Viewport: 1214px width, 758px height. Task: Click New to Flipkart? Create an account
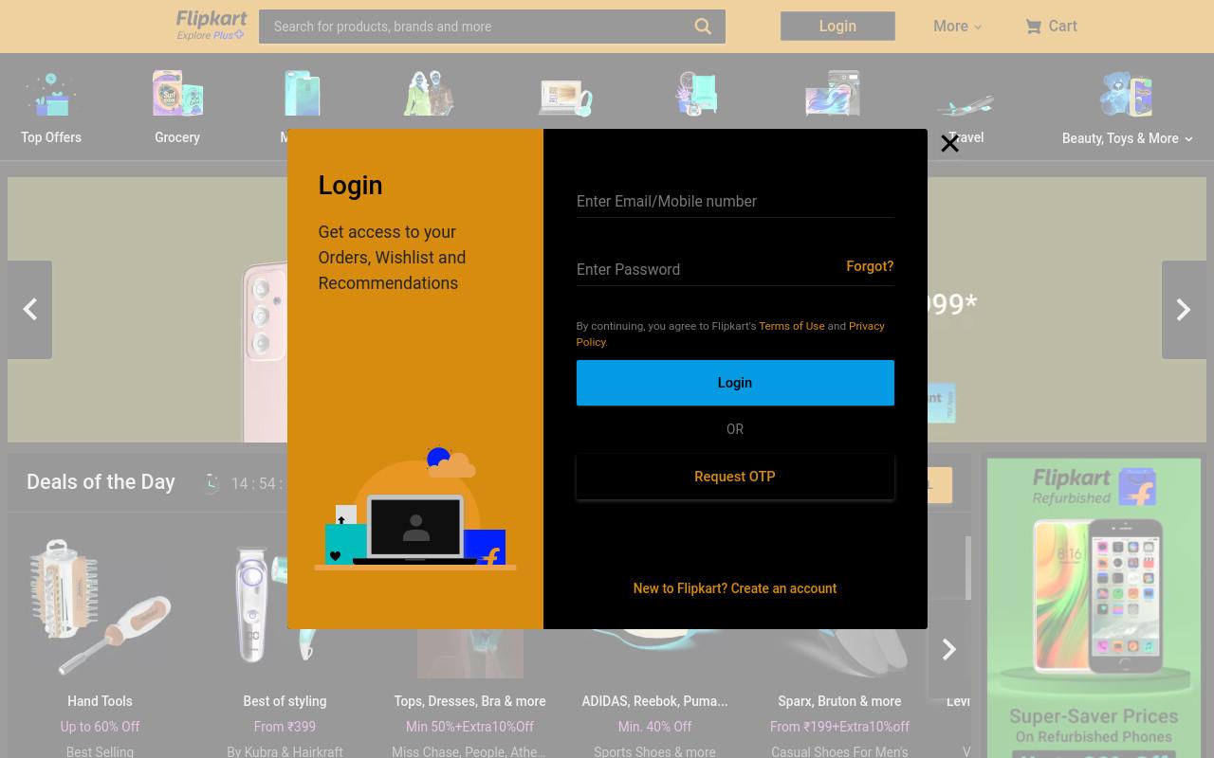735,588
